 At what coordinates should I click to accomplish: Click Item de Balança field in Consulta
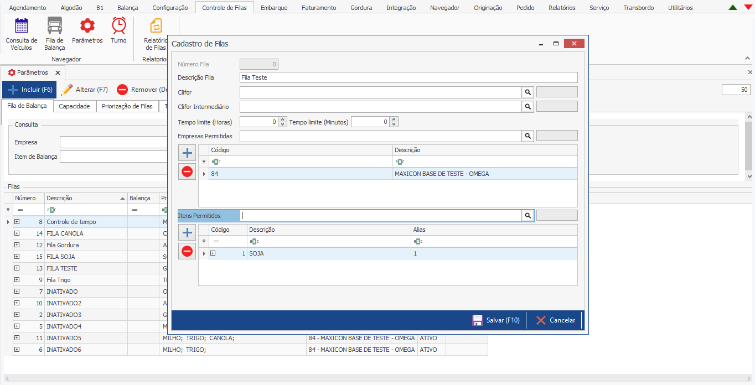click(x=113, y=157)
